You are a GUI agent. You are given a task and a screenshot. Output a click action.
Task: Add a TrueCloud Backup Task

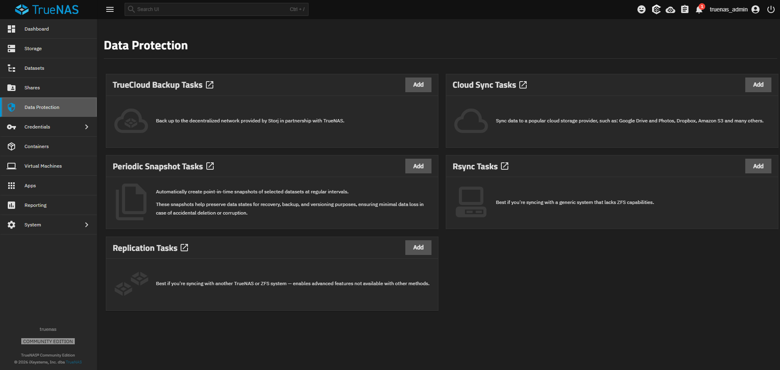(x=418, y=85)
